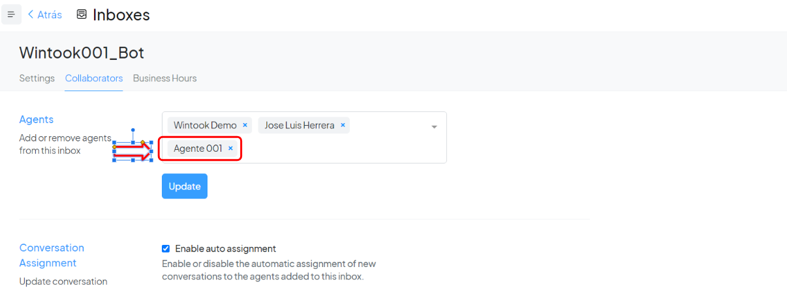
Task: Select the red arrow annotation shape
Action: point(129,151)
